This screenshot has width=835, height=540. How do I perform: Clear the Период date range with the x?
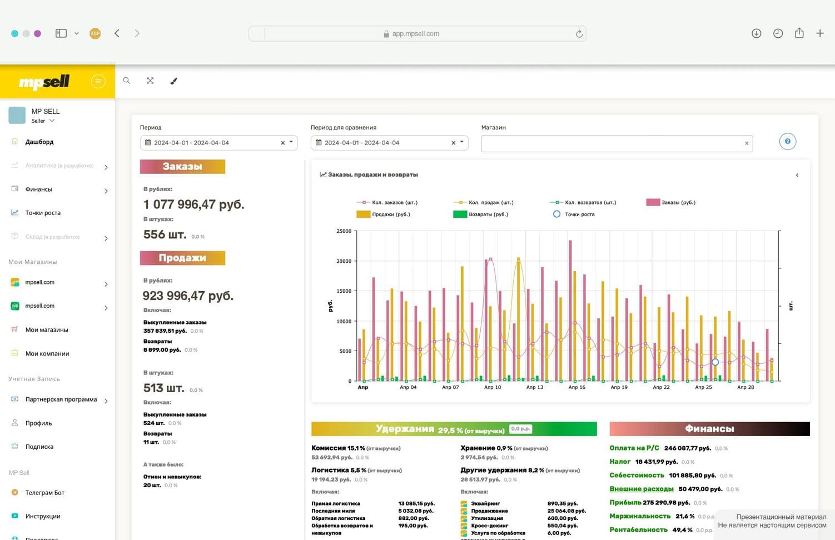[282, 143]
